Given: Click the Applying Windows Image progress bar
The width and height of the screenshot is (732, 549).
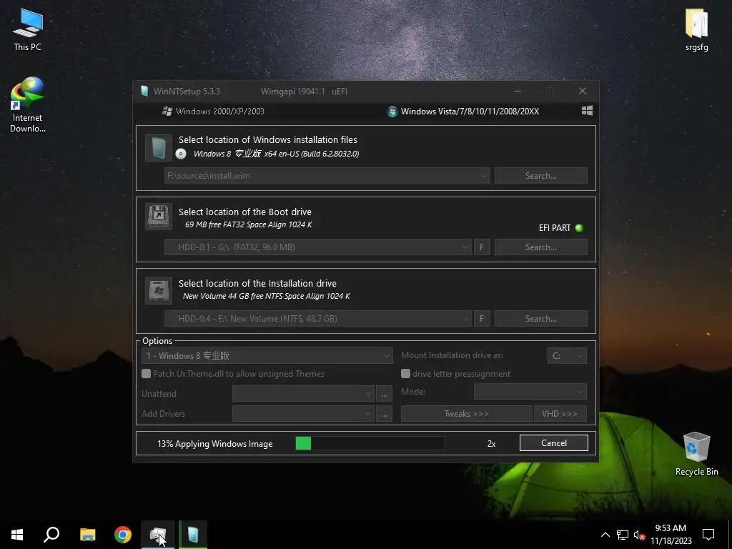Looking at the screenshot, I should 370,443.
